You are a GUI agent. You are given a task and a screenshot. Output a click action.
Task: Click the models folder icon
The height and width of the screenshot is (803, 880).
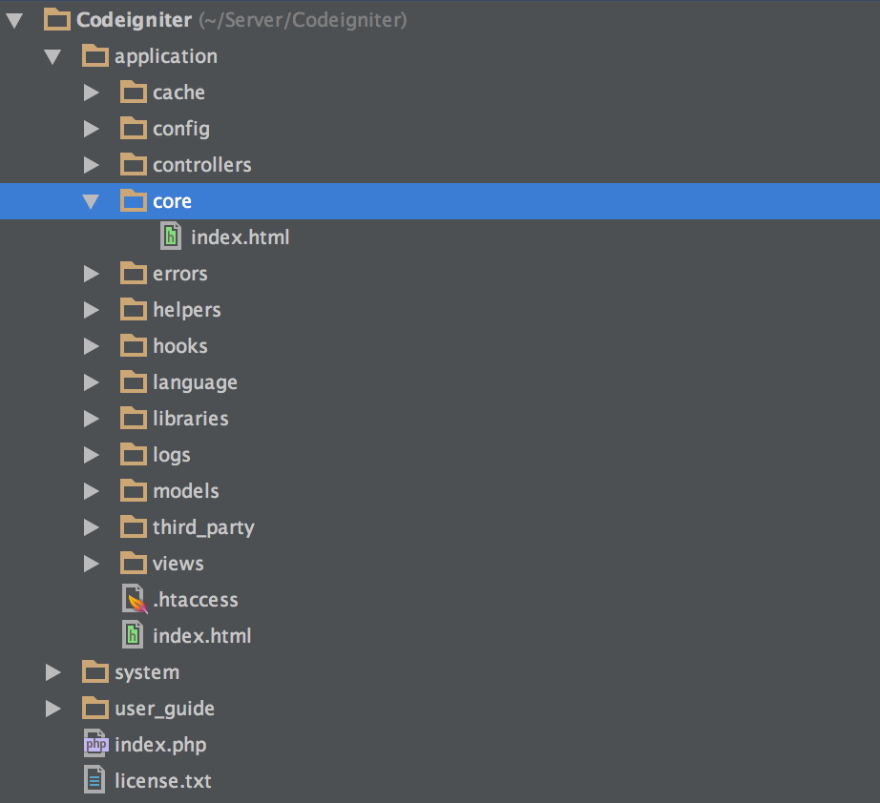134,490
